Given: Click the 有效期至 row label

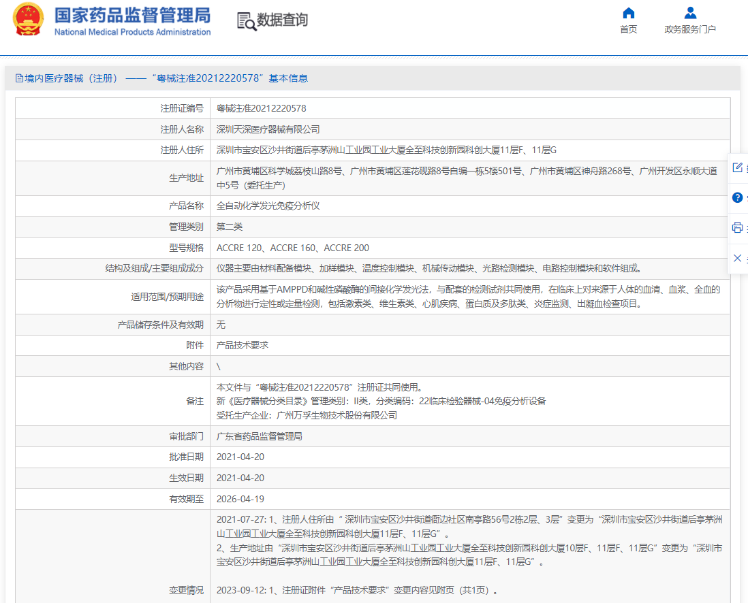Looking at the screenshot, I should 186,499.
